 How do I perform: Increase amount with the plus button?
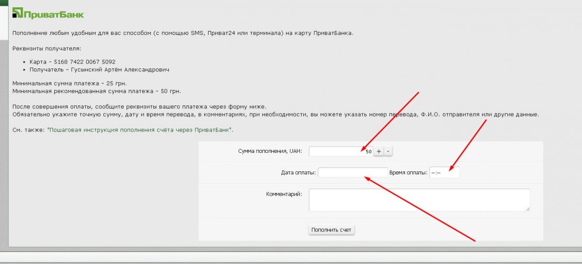click(379, 151)
